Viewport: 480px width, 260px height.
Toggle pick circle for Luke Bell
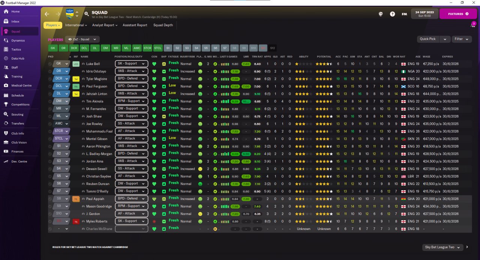[50, 64]
